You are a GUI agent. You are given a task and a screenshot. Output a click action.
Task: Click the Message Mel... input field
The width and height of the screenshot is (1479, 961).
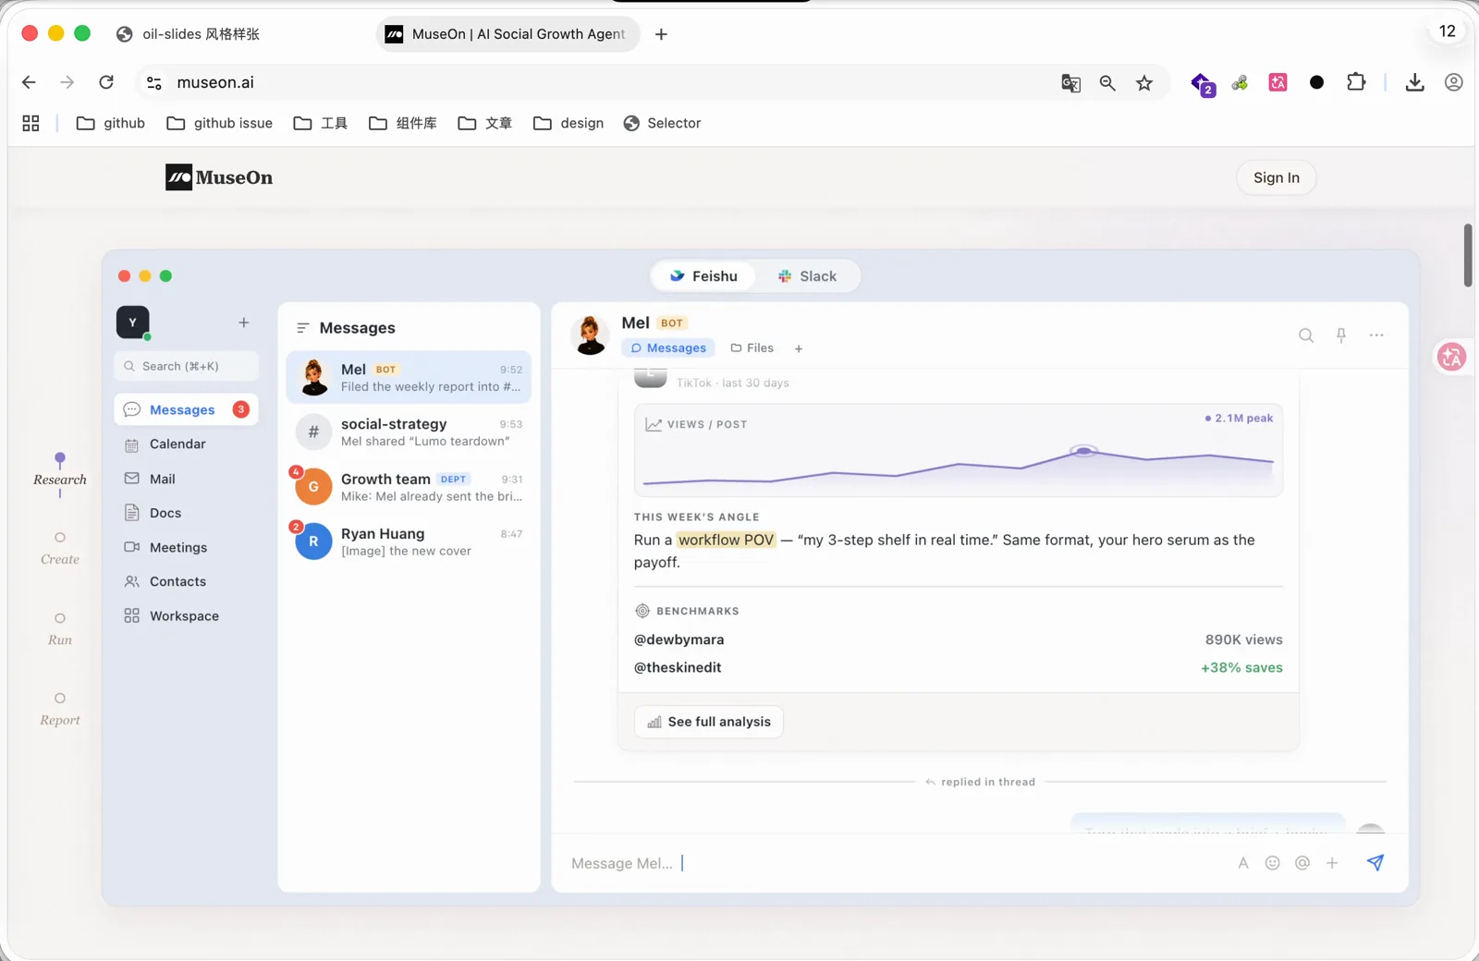(x=897, y=863)
